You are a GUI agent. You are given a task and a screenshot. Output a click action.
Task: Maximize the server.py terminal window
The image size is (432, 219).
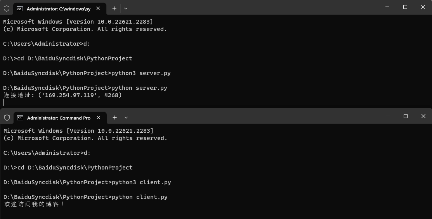[405, 7]
